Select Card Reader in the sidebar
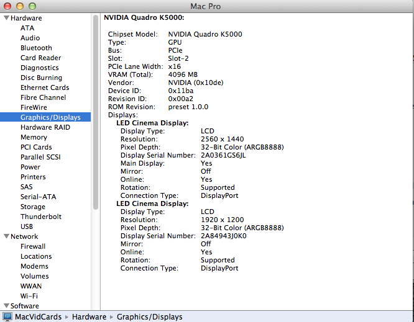 (40, 58)
